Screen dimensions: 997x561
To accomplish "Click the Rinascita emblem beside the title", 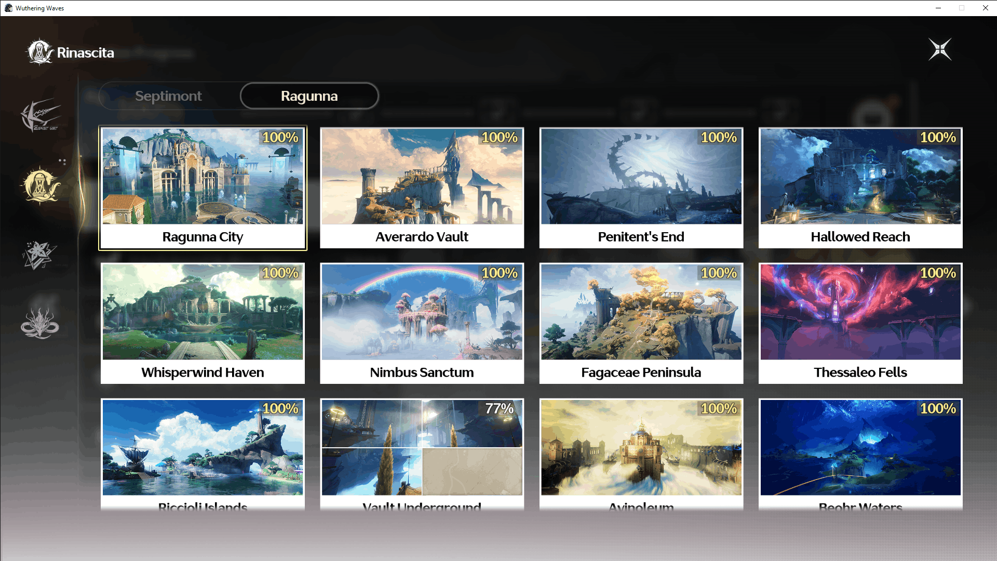I will click(x=39, y=52).
